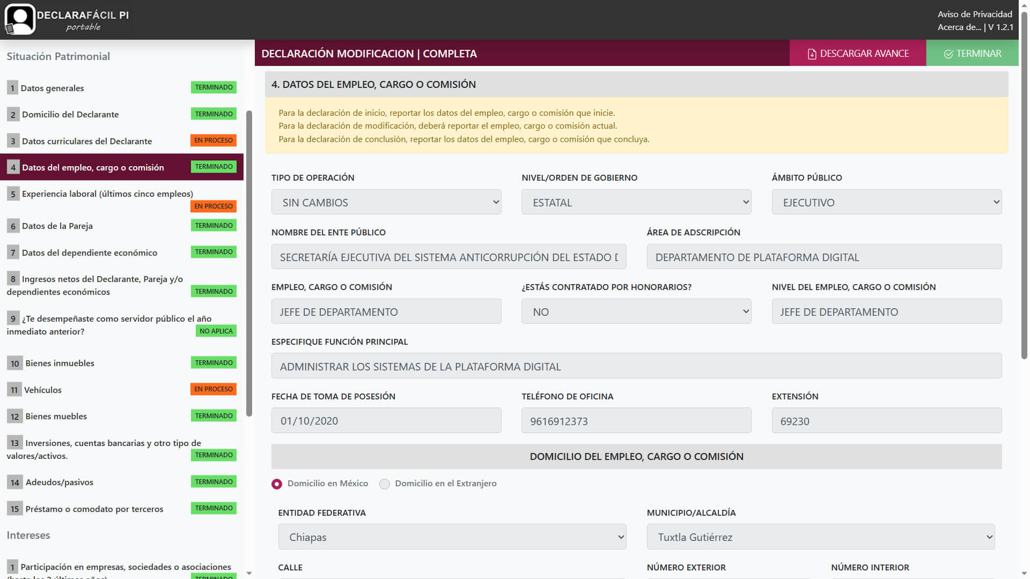Click the Especifique Función Principal field
The width and height of the screenshot is (1030, 579).
(x=636, y=366)
